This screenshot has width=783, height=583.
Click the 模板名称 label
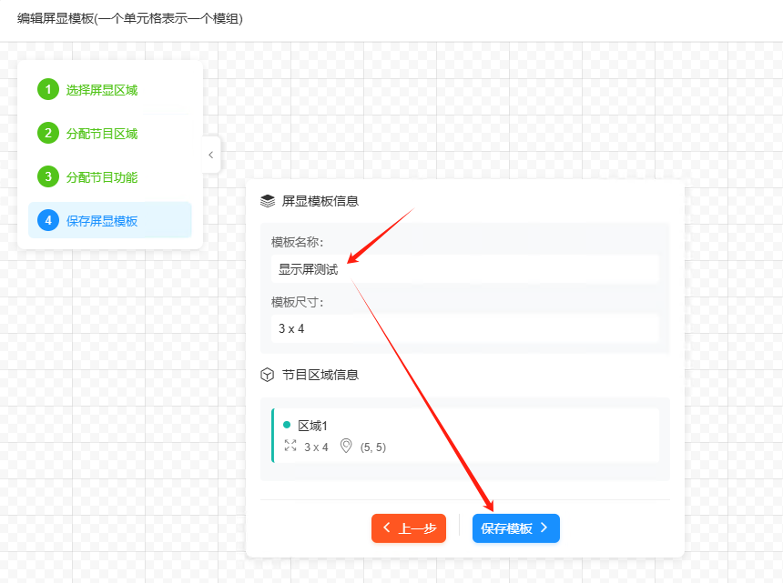tap(297, 242)
